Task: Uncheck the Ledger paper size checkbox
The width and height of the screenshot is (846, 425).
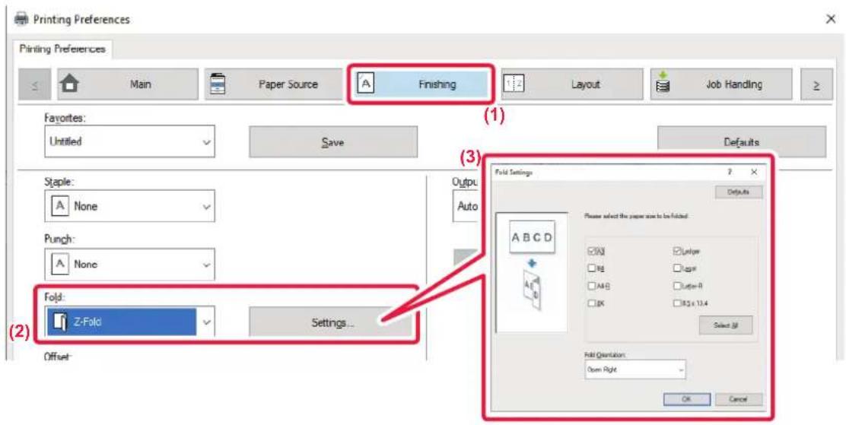Action: point(676,251)
